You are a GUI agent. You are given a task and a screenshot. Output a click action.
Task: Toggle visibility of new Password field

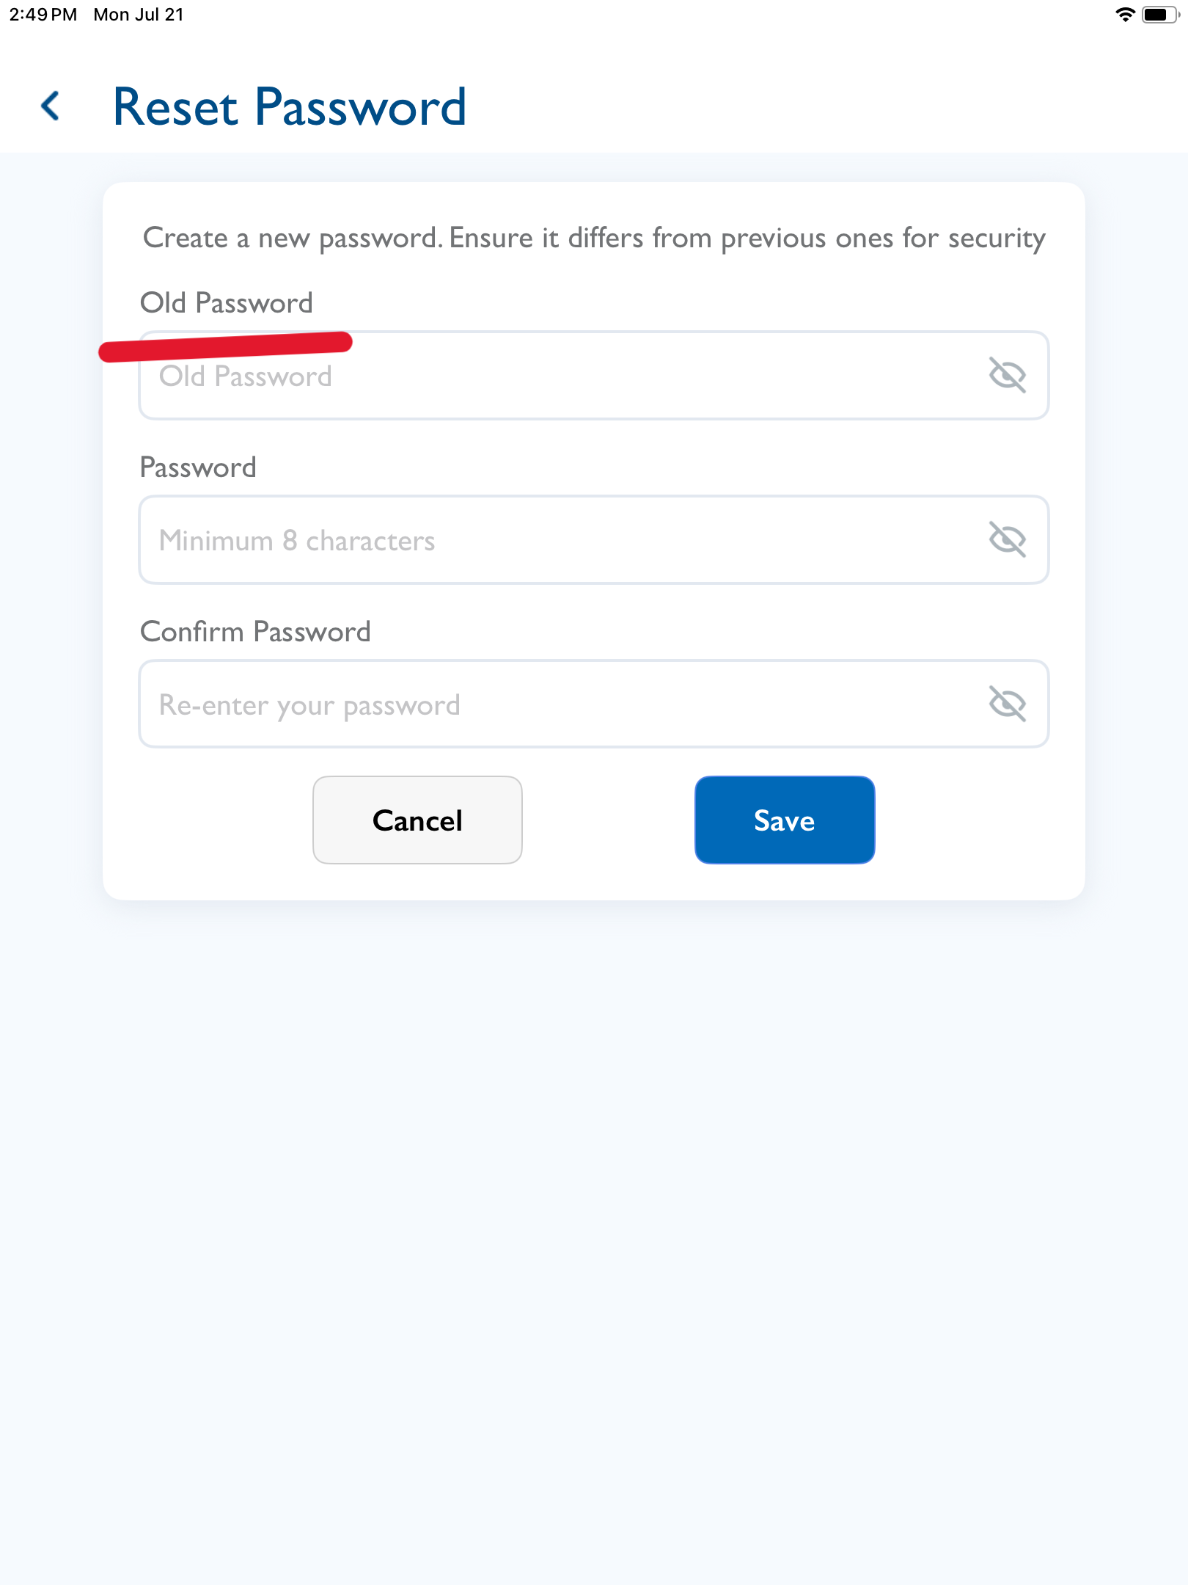[1007, 539]
